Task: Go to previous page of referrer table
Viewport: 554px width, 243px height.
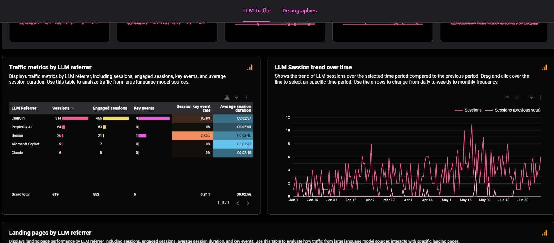Action: click(237, 203)
